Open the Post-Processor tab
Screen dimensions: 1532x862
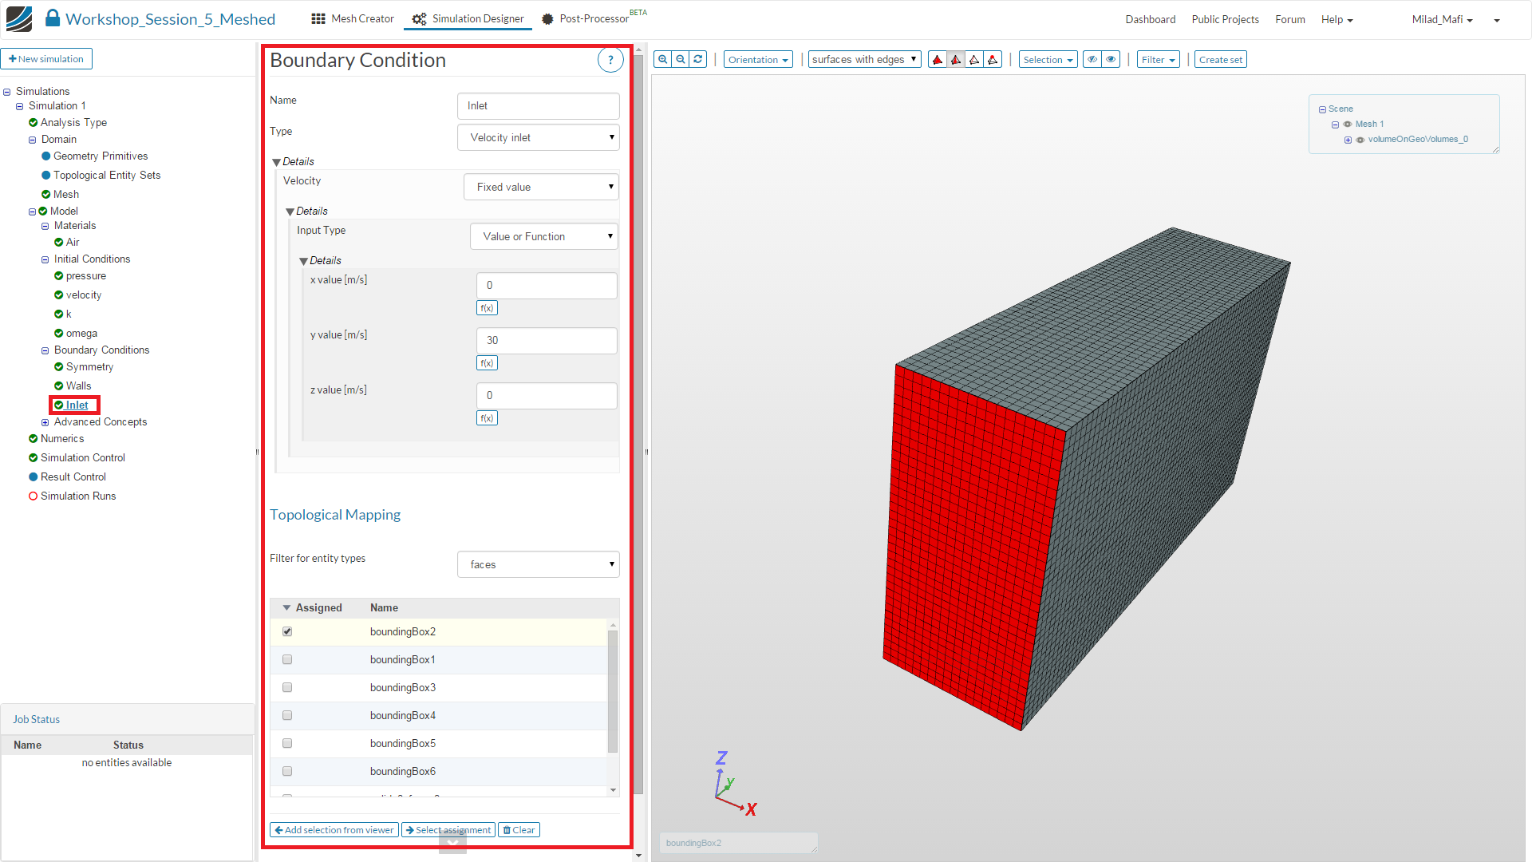click(x=585, y=18)
